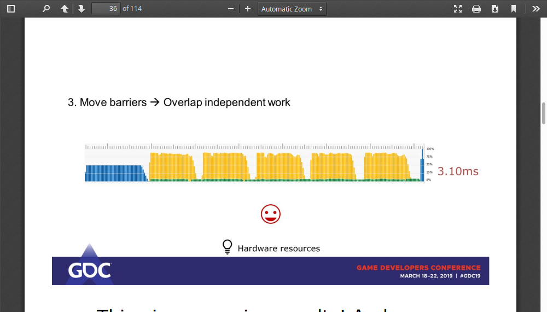Zoom in with the plus button
This screenshot has height=312, width=547.
coord(248,9)
